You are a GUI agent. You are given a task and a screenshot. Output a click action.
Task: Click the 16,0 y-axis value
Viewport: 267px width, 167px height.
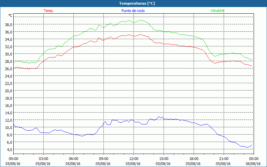[x=9, y=105]
